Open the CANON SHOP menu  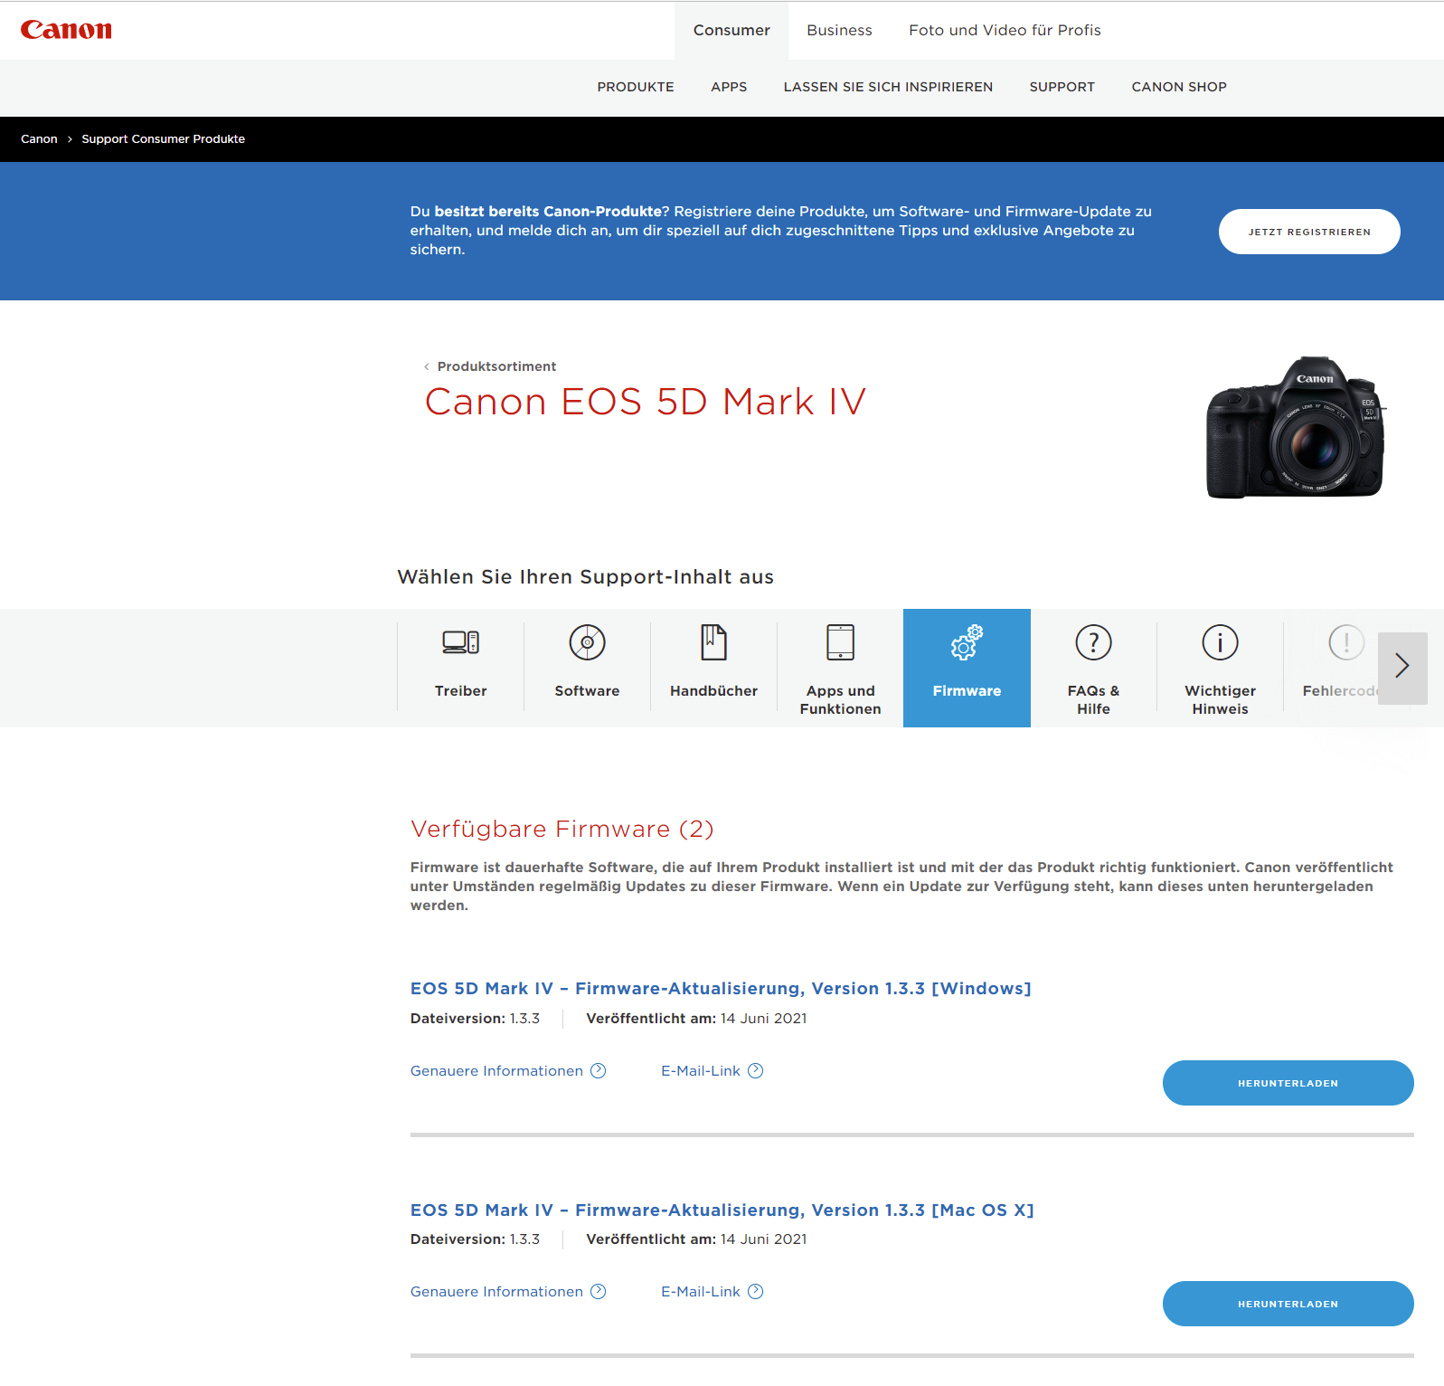click(1179, 87)
